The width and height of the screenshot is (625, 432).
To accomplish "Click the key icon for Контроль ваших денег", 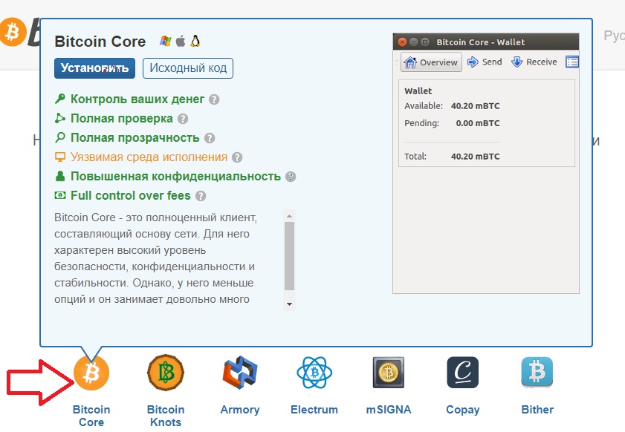I will pyautogui.click(x=59, y=98).
